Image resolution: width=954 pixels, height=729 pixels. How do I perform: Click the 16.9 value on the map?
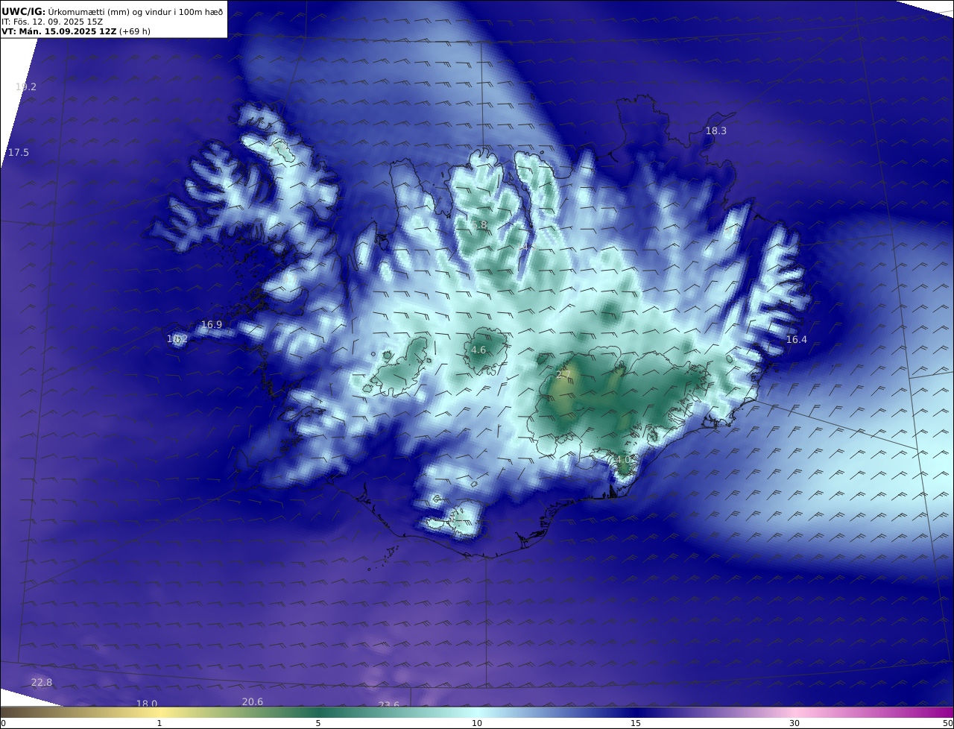(212, 325)
